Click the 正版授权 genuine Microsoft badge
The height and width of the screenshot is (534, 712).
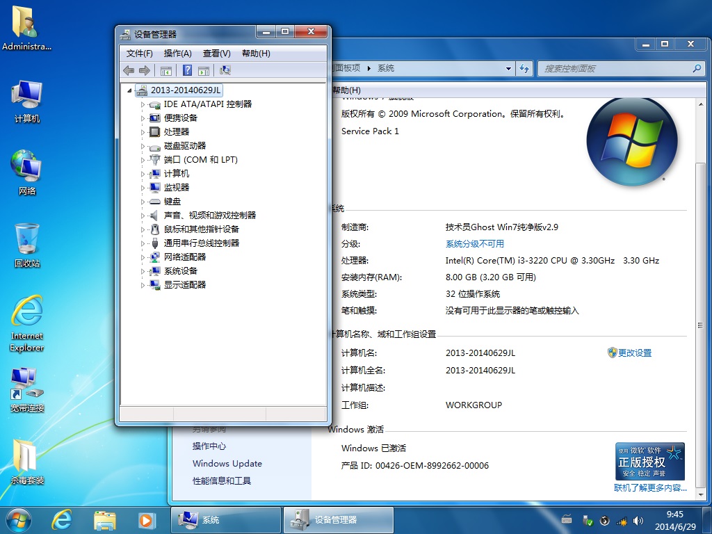[x=650, y=462]
